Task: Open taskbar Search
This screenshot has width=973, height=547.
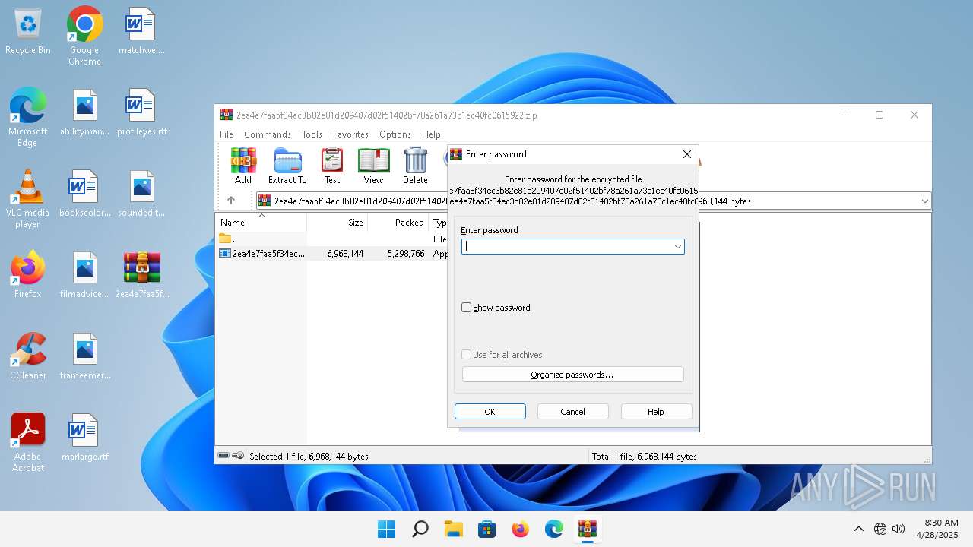Action: pyautogui.click(x=420, y=529)
